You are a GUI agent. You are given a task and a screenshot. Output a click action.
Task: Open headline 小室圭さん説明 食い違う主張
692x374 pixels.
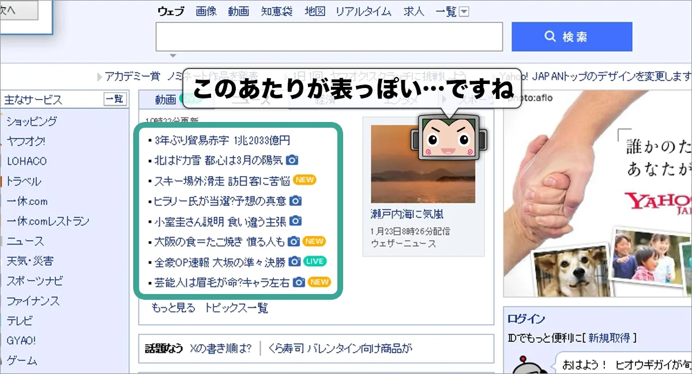coord(220,221)
